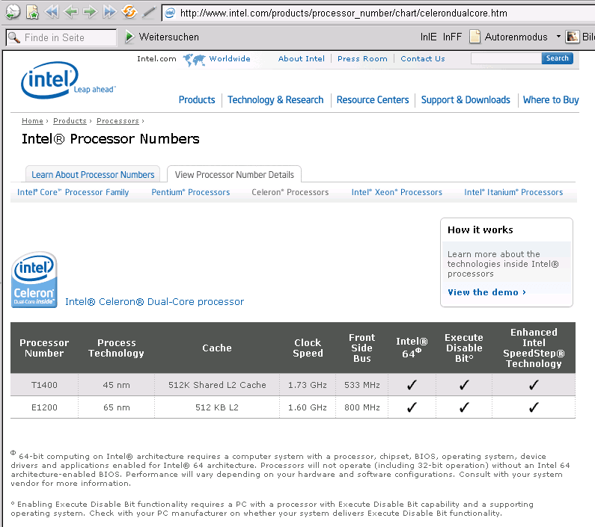Click the wand pencil toolbar icon
This screenshot has width=595, height=527.
pyautogui.click(x=149, y=13)
